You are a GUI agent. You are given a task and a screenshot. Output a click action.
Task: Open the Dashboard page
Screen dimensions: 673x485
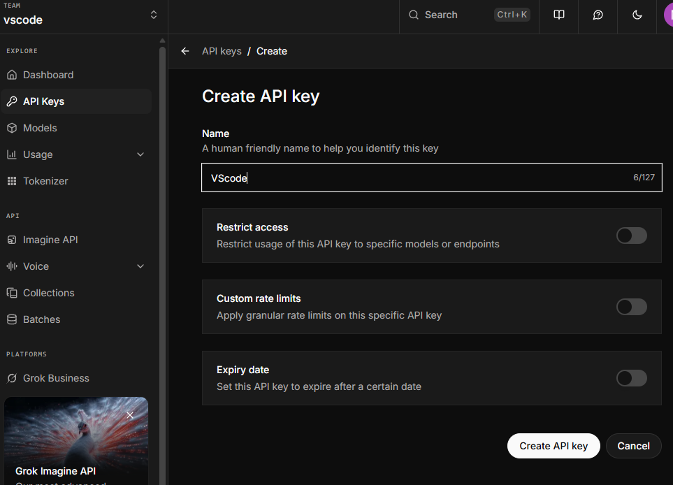(x=76, y=75)
